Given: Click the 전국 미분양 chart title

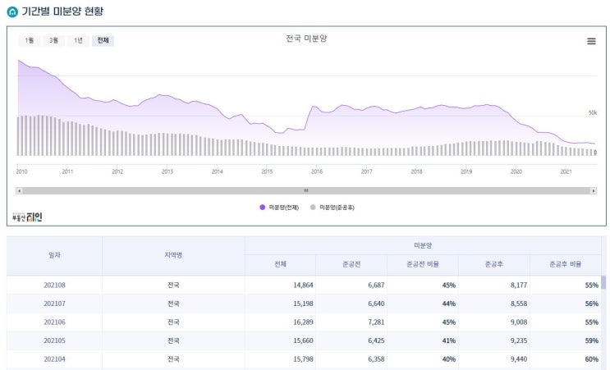Looking at the screenshot, I should [x=306, y=39].
